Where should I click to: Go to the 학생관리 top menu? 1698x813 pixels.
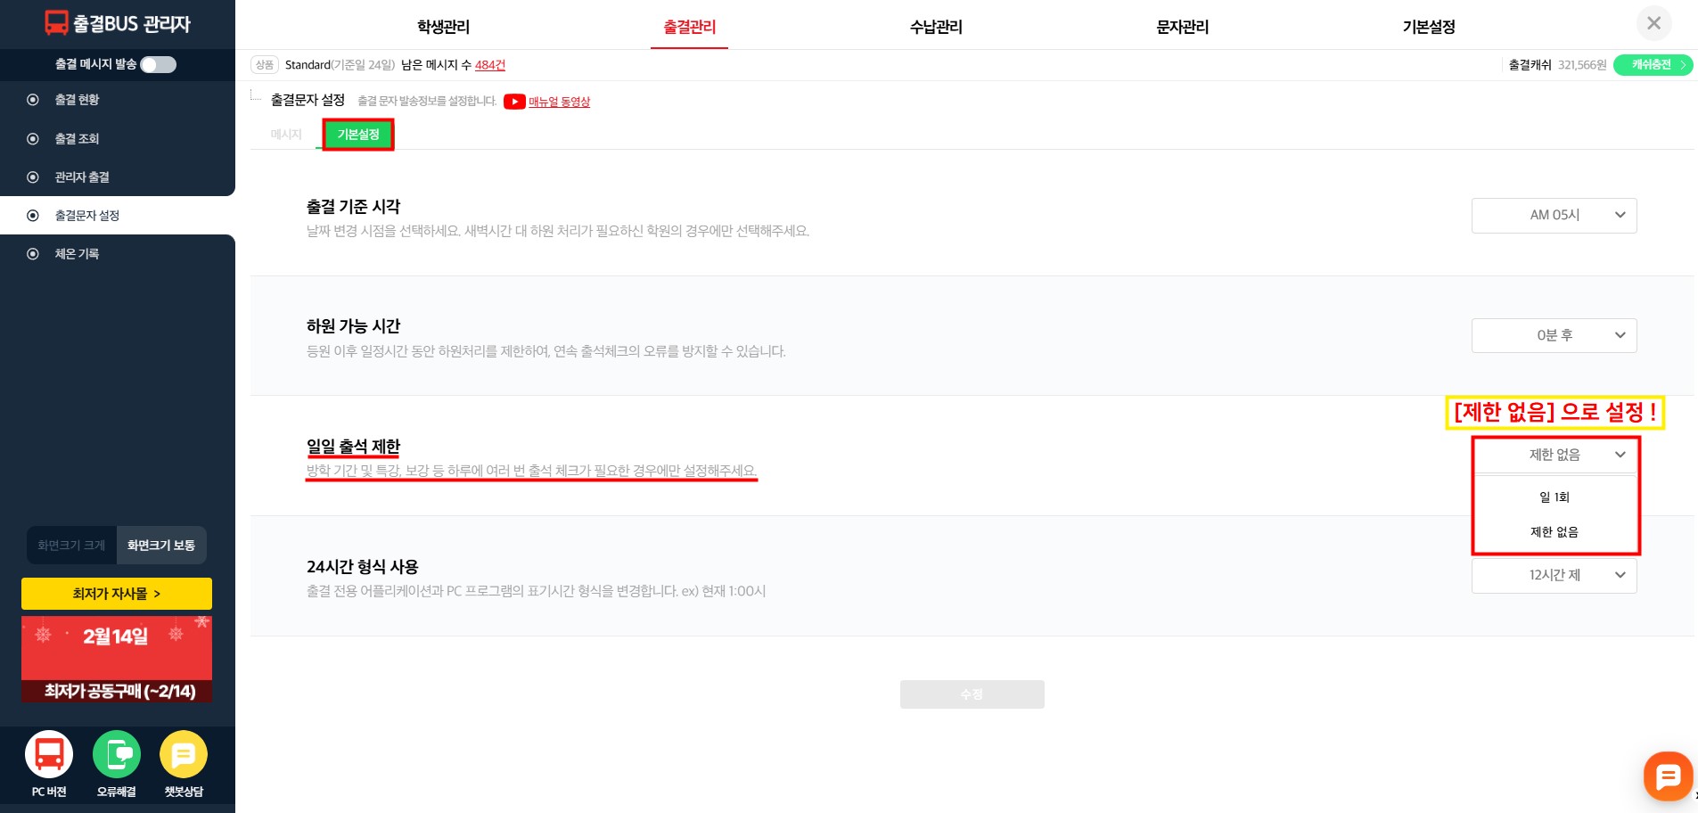[x=443, y=27]
